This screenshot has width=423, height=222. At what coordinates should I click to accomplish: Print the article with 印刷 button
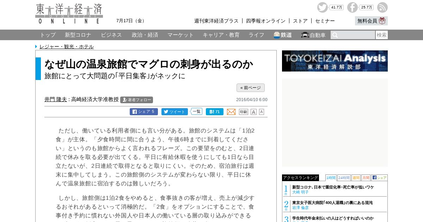click(244, 112)
